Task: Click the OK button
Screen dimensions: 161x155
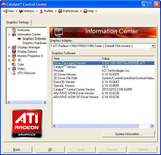Action: pos(50,150)
